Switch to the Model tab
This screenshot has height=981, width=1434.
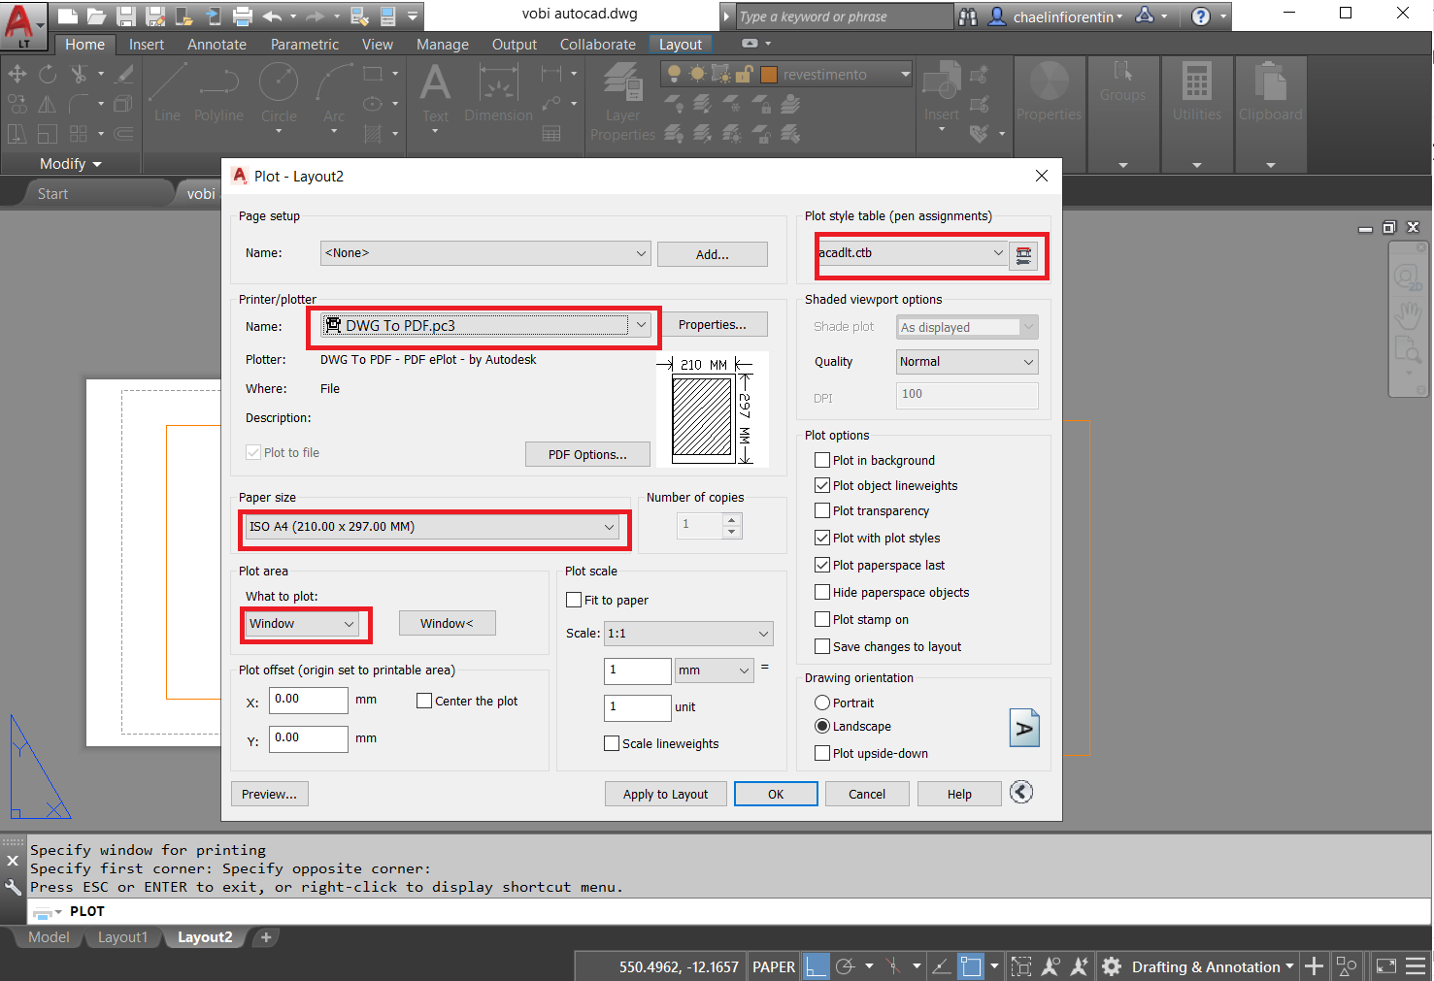(49, 937)
